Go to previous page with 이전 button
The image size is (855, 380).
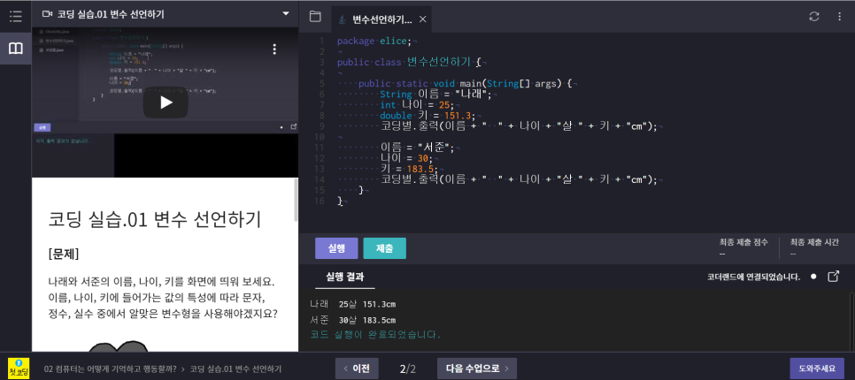tap(358, 369)
